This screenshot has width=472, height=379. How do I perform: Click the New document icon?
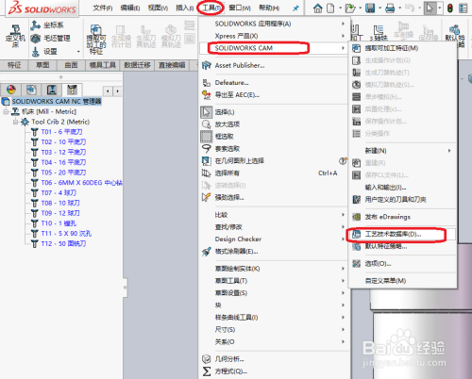[x=330, y=8]
